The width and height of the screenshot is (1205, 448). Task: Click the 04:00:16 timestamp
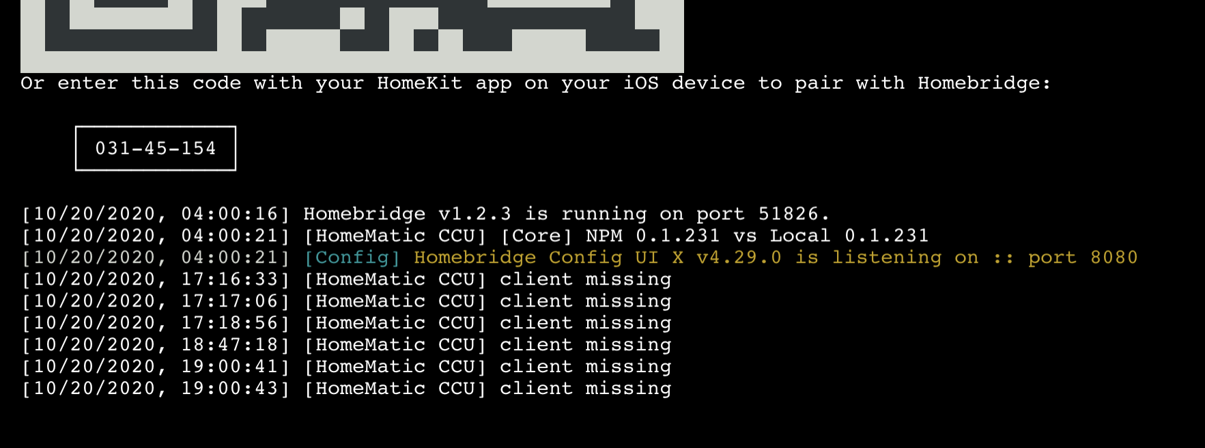(229, 214)
